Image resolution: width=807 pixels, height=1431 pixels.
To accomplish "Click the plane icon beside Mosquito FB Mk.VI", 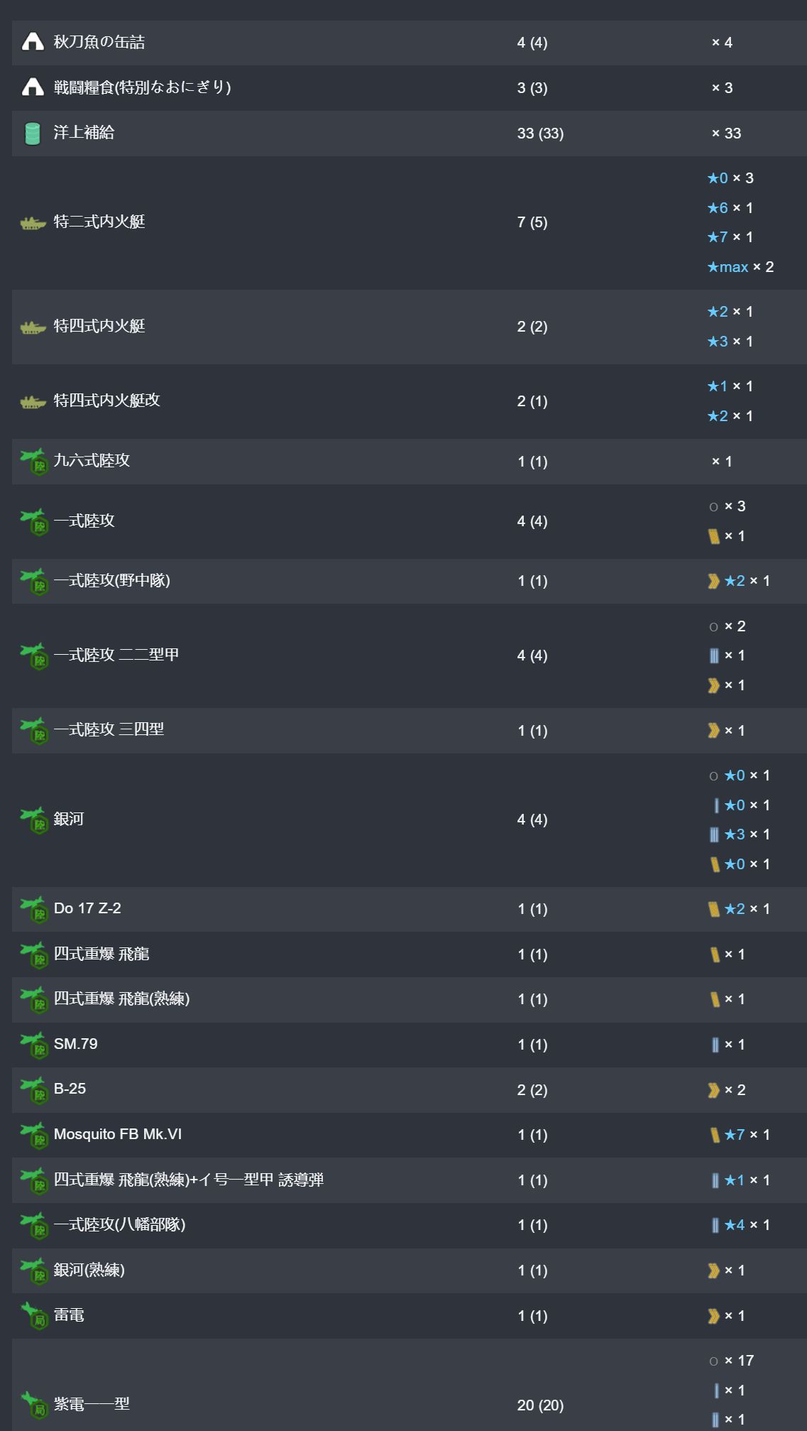I will pos(34,1135).
